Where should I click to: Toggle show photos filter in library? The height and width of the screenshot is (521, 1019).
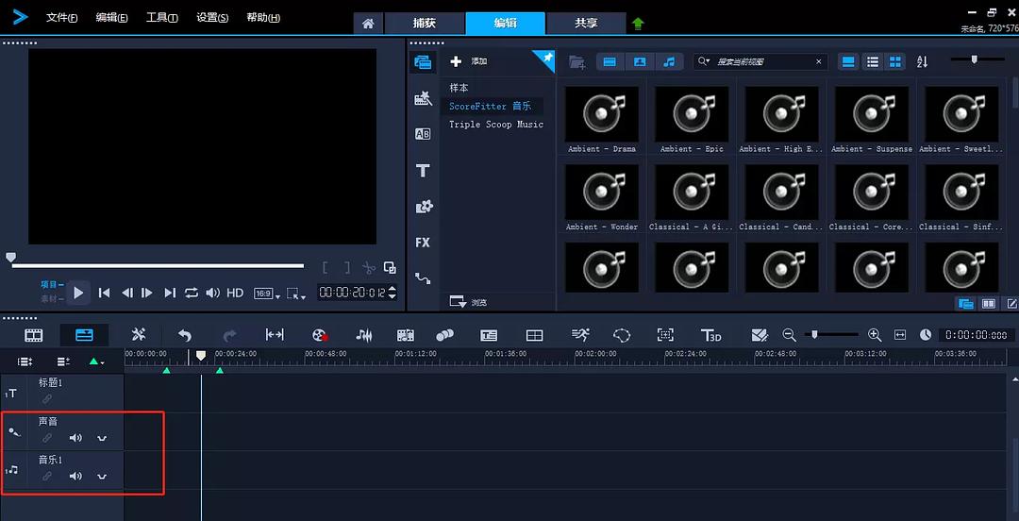point(640,61)
